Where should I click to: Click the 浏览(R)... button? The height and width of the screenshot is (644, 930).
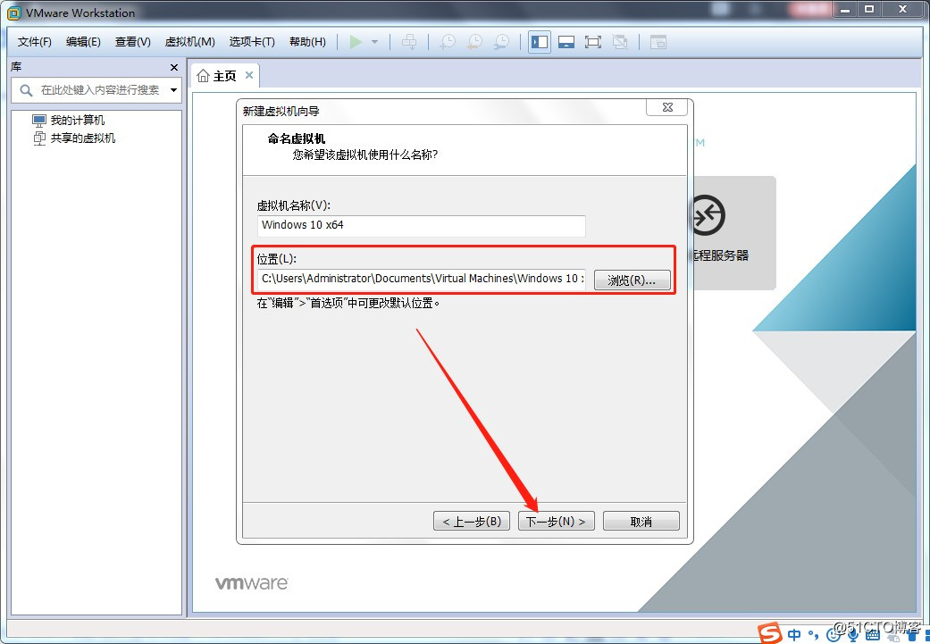[x=633, y=280]
